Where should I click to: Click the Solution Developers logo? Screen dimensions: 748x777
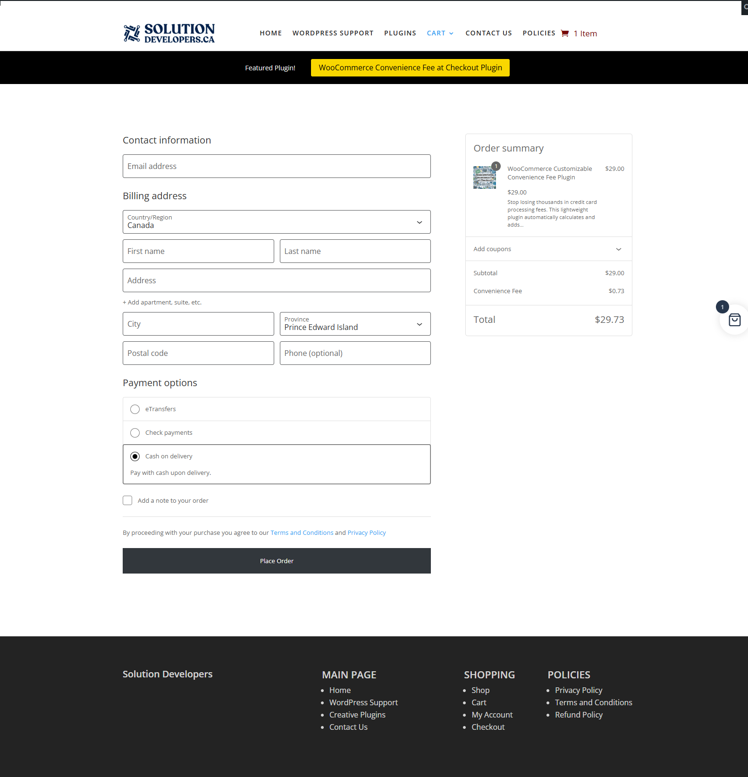pyautogui.click(x=169, y=33)
